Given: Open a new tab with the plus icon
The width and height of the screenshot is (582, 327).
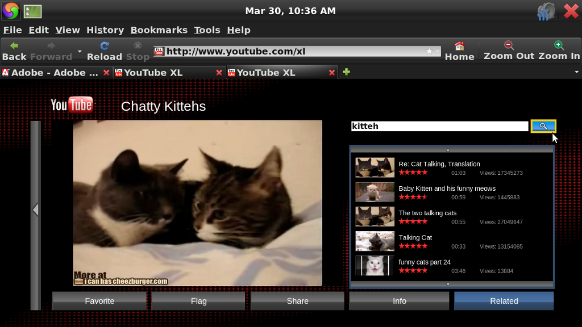Looking at the screenshot, I should 346,72.
